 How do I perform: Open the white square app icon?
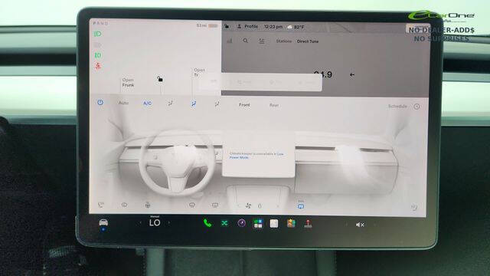[274, 223]
